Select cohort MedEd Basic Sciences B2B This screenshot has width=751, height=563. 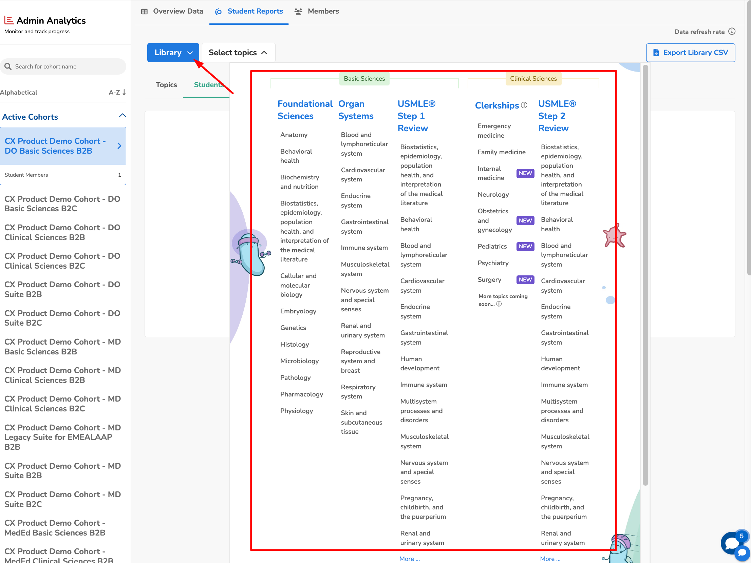[x=55, y=528]
